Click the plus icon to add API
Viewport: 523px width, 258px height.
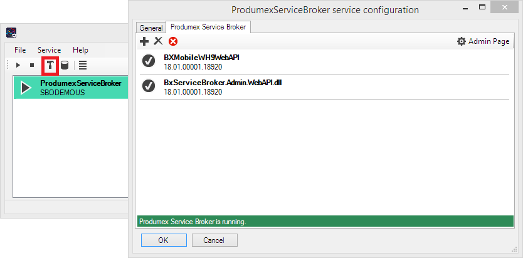pos(144,41)
